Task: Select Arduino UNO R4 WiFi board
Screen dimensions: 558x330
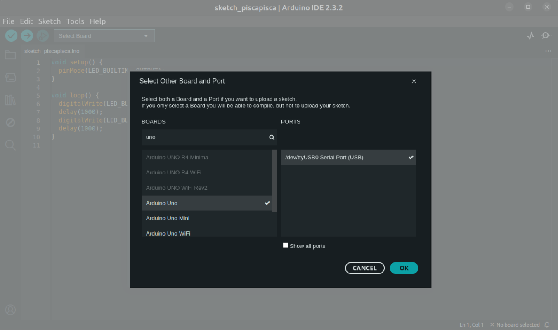Action: click(207, 172)
